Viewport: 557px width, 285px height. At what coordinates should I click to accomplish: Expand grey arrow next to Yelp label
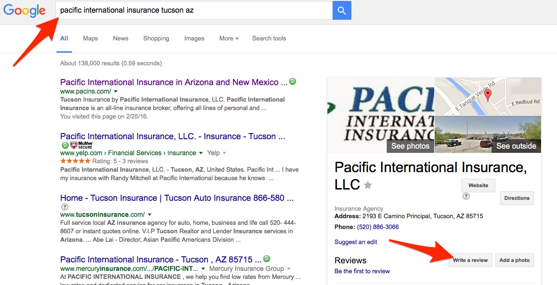224,153
